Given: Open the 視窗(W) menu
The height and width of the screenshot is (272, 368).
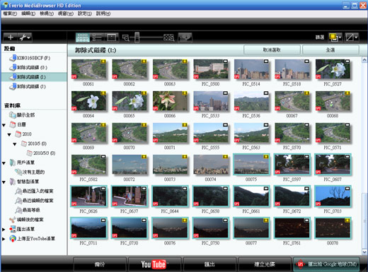Looking at the screenshot, I should [66, 13].
